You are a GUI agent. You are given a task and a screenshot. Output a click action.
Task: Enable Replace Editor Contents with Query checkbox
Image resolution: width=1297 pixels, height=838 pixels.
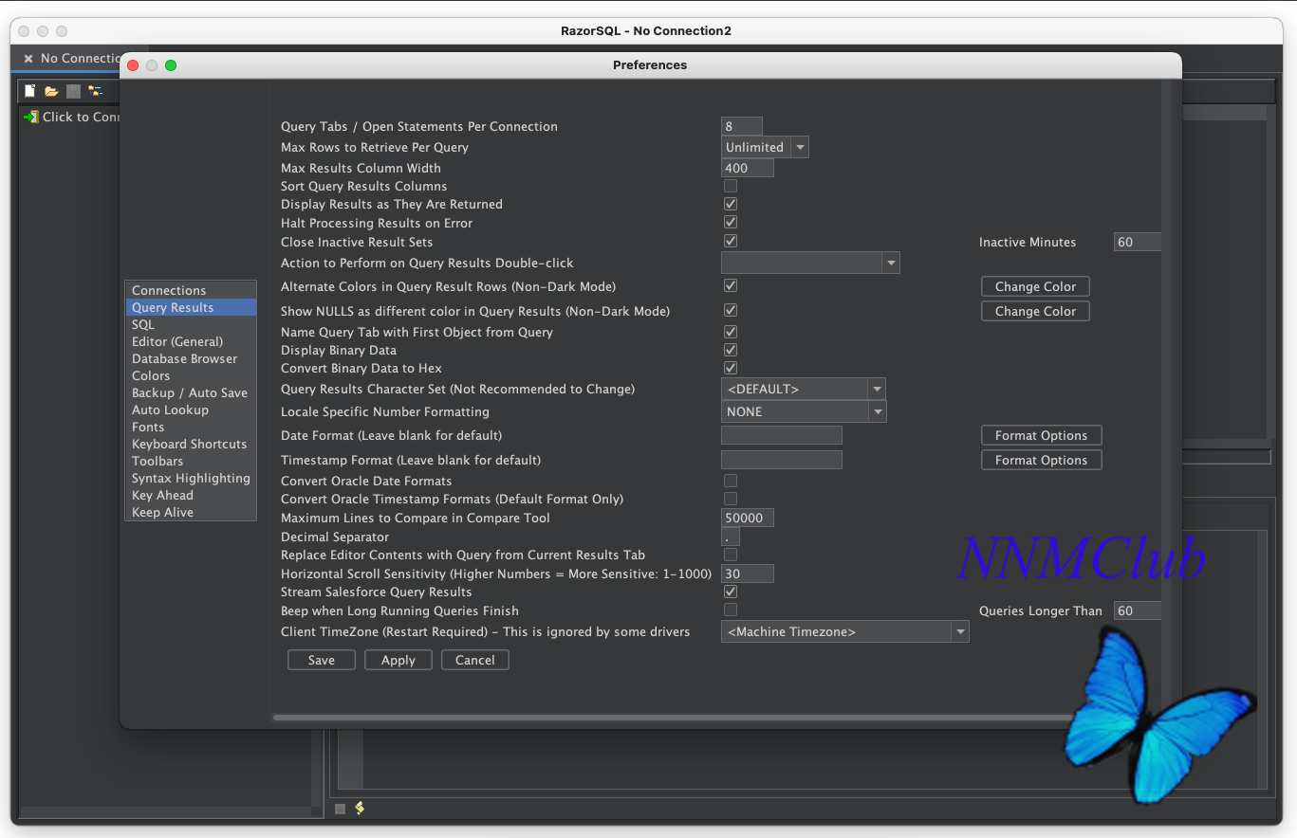tap(731, 555)
